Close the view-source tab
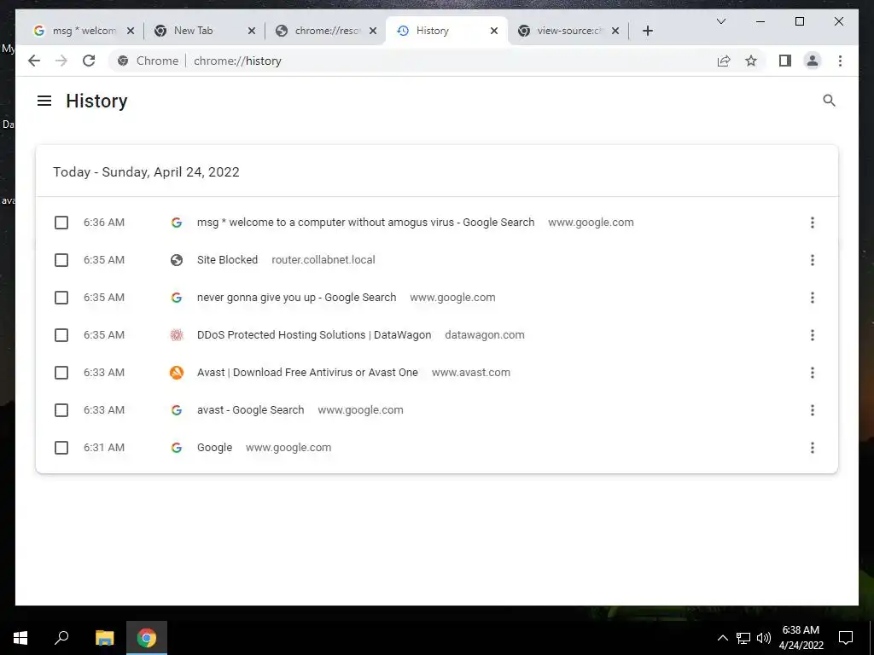The width and height of the screenshot is (874, 655). (615, 31)
